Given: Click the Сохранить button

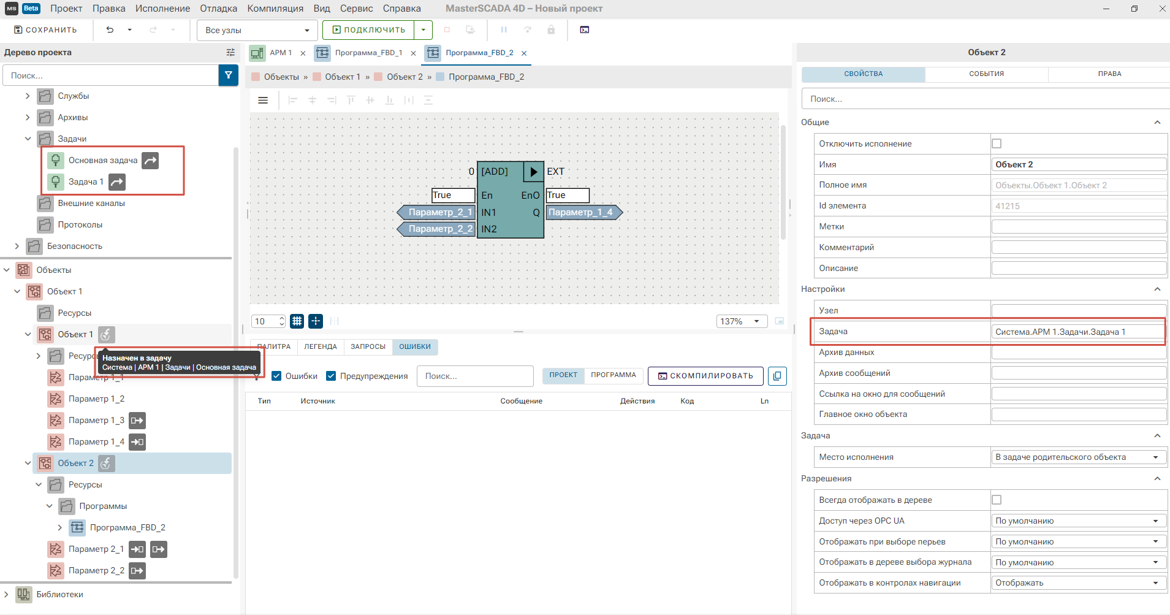Looking at the screenshot, I should tap(46, 30).
